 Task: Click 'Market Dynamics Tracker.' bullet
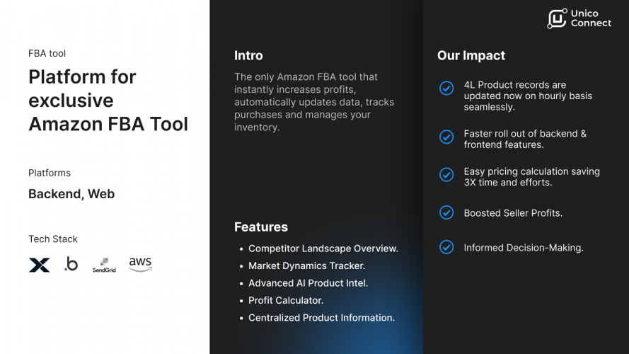click(306, 265)
